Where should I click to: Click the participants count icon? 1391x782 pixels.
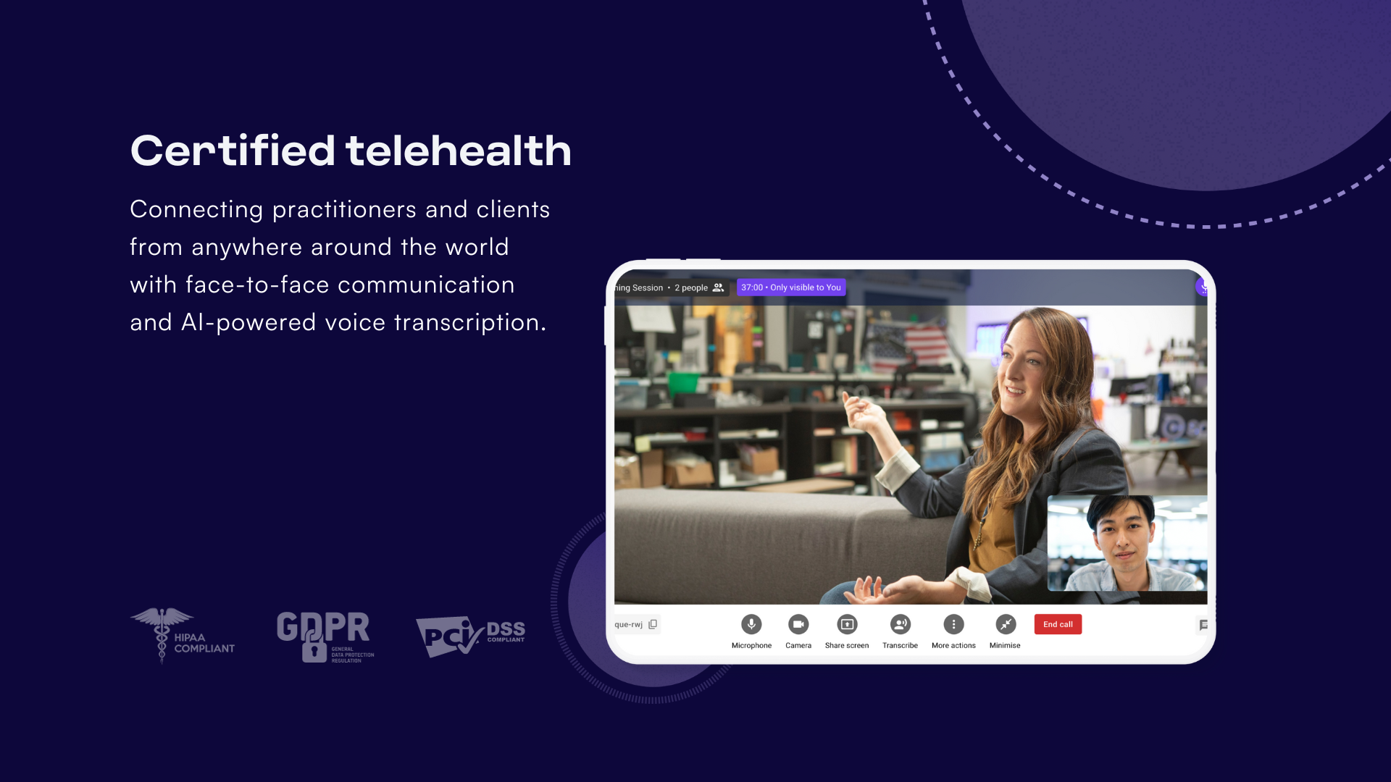coord(719,287)
